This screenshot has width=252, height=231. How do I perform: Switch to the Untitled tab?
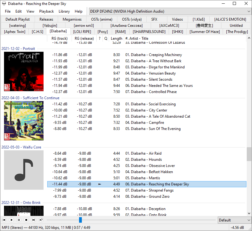coord(236,26)
